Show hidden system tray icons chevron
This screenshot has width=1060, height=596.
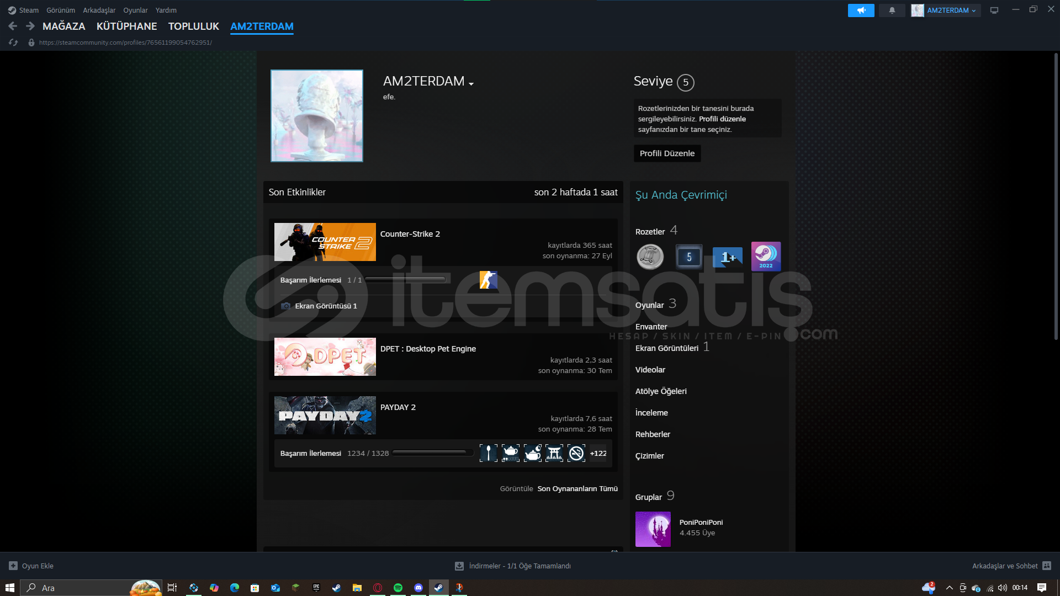click(x=949, y=588)
